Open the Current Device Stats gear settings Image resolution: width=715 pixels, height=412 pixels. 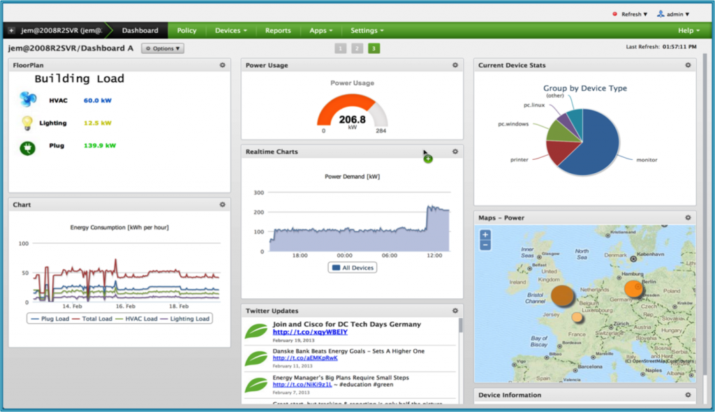coord(687,65)
